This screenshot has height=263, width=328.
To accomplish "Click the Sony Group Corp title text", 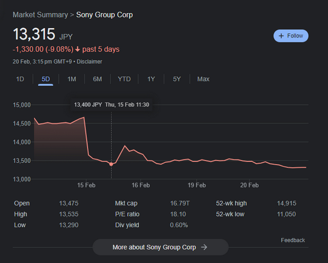I will 105,15.
